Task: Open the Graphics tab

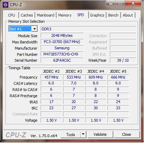Action: [97, 15]
